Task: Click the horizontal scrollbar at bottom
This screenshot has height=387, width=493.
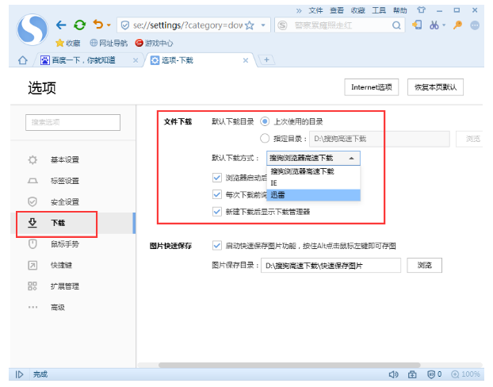Action: point(289,365)
